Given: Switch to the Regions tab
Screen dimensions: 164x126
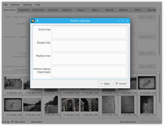Looking at the screenshot, I should (67, 10).
